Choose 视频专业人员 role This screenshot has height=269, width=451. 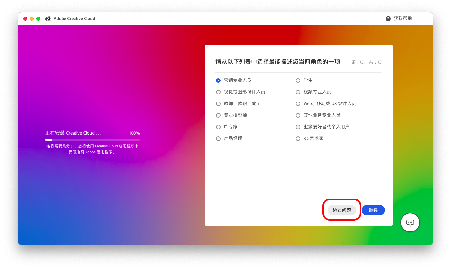pyautogui.click(x=298, y=92)
